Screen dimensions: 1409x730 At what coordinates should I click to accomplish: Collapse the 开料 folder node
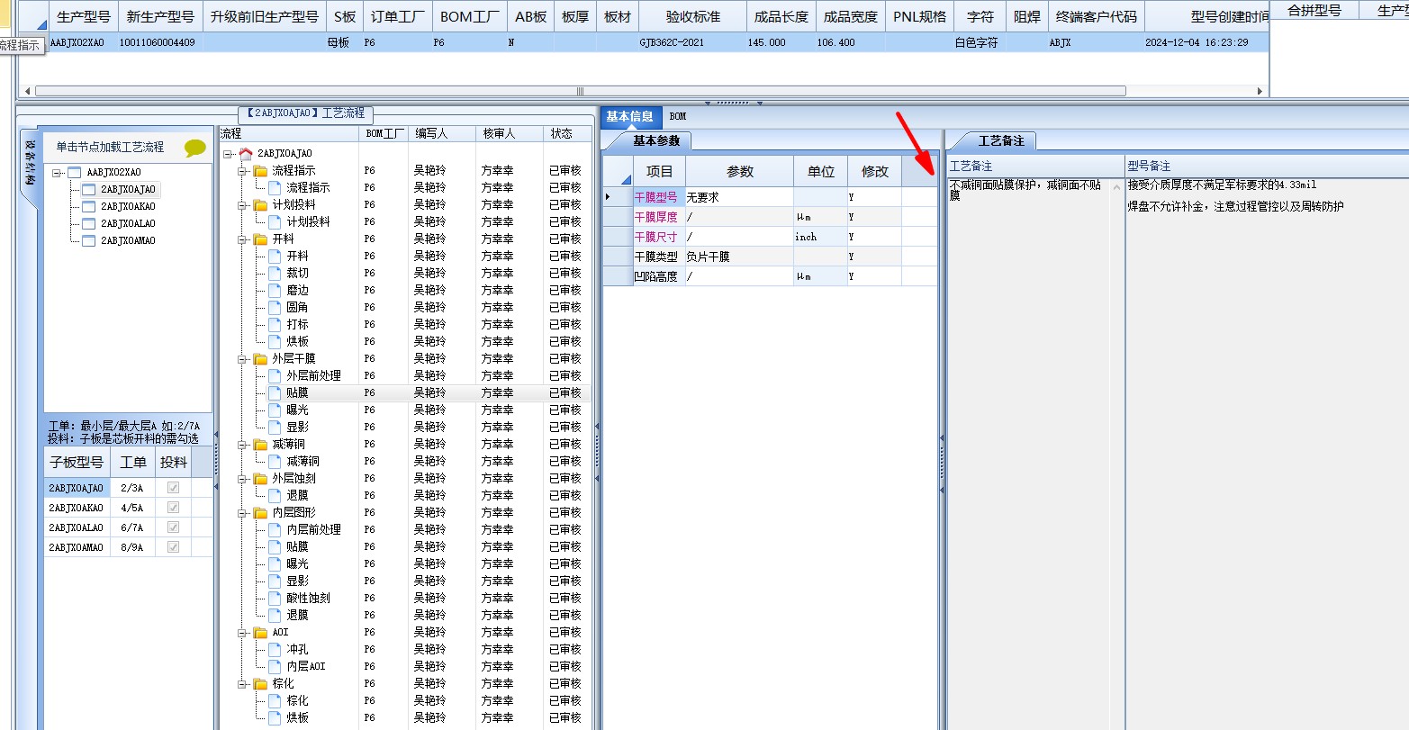coord(243,239)
